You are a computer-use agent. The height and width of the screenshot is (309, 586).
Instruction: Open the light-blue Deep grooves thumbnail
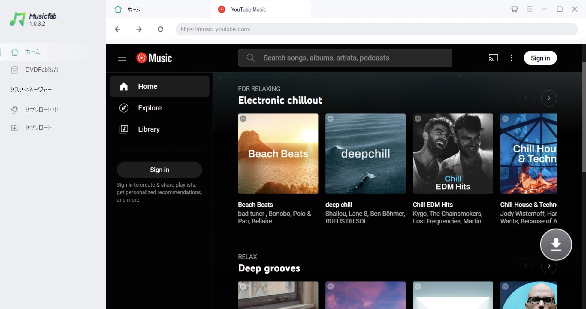coord(453,295)
